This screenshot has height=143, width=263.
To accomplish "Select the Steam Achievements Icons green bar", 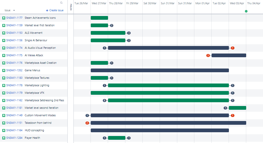I will [99, 18].
